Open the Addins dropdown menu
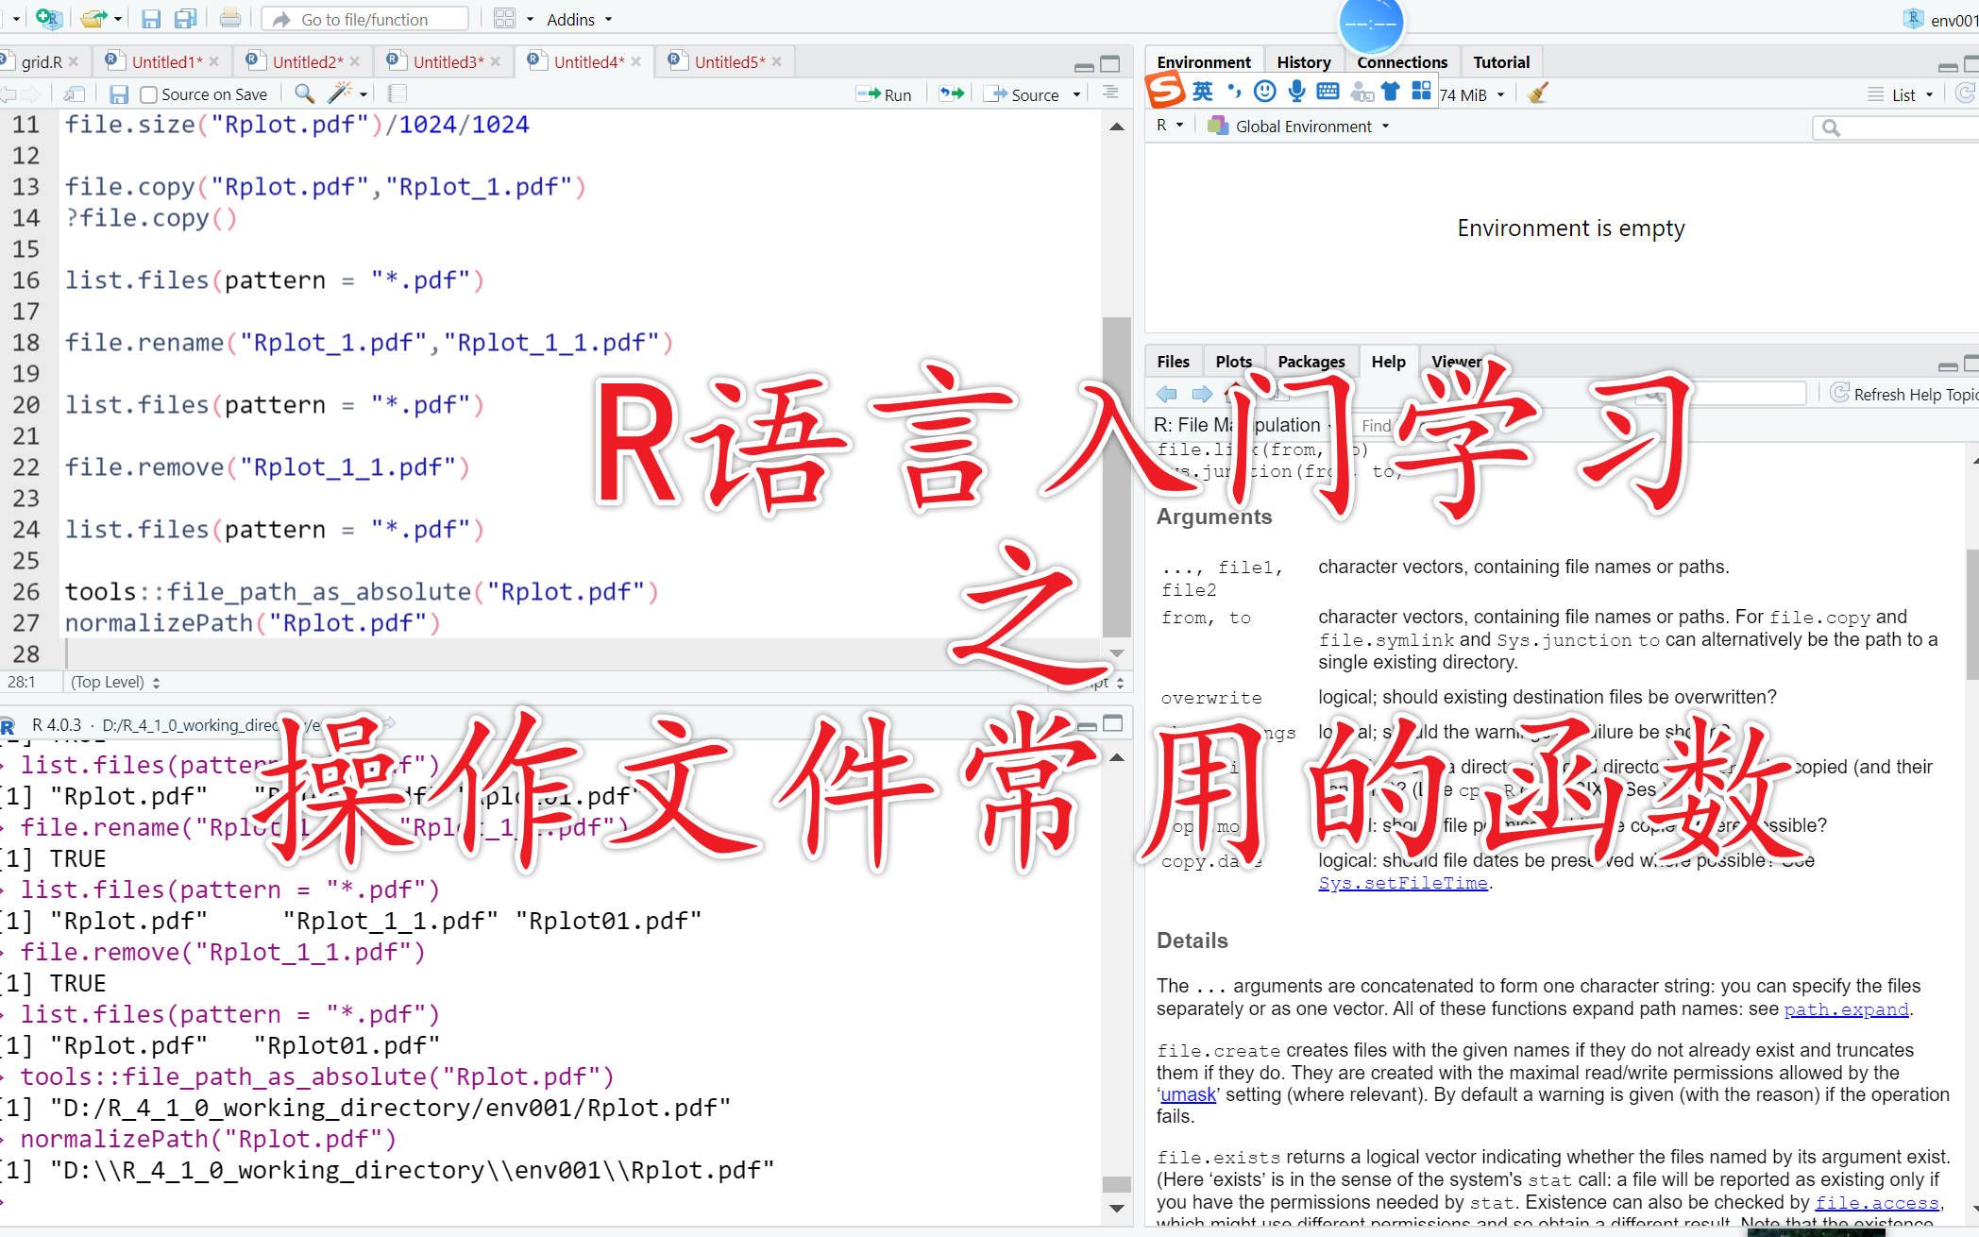 coord(579,19)
